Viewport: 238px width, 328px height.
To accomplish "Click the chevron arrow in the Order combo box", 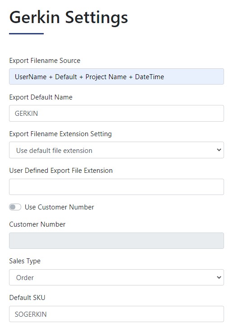I will pos(219,277).
